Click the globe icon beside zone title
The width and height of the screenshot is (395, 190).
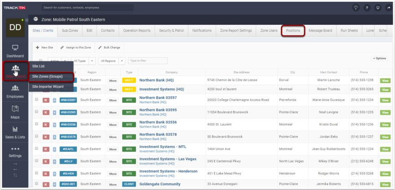(x=36, y=19)
